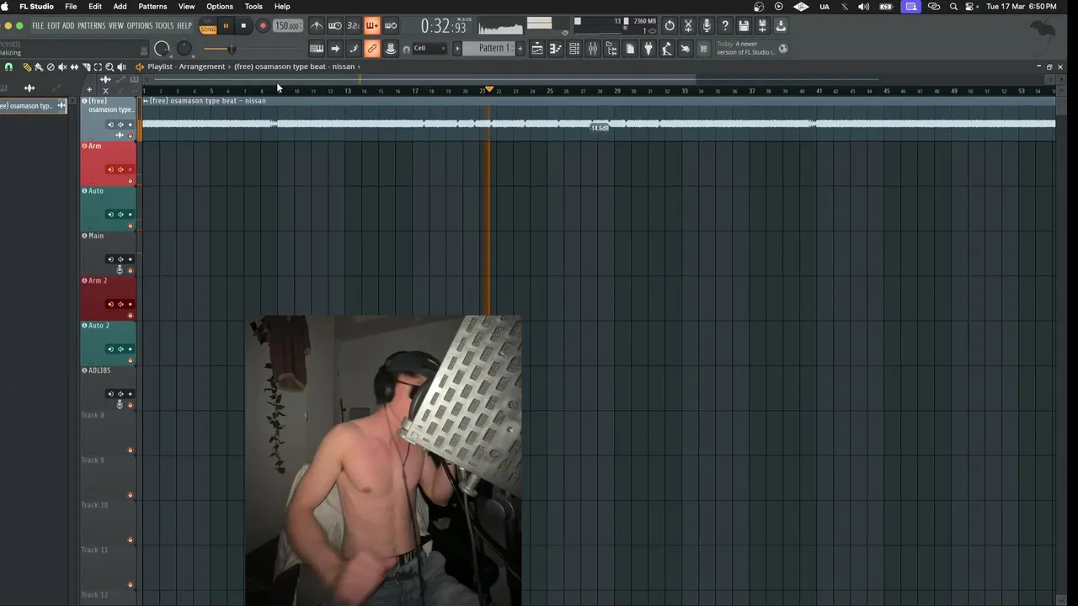Click the Tempo tapper icon

[665, 48]
